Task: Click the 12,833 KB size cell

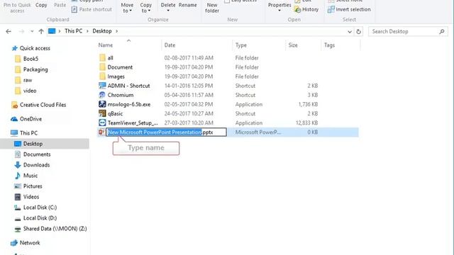Action: (306, 123)
